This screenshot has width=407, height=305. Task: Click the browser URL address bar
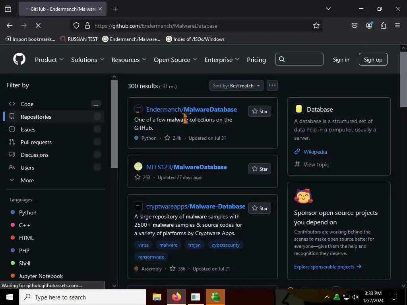[x=196, y=26]
